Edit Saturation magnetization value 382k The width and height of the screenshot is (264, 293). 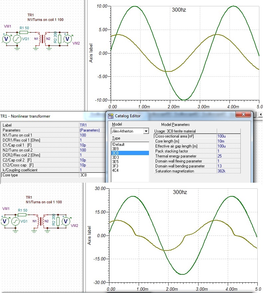pos(228,171)
